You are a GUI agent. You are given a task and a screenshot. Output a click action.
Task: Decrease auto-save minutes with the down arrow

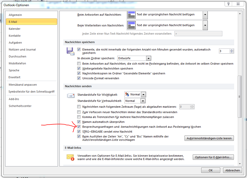[x=232, y=52]
